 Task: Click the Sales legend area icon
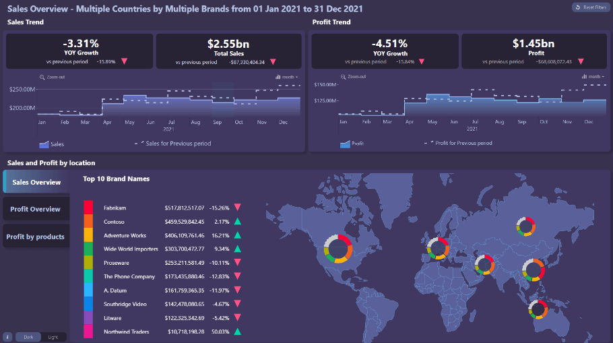44,144
